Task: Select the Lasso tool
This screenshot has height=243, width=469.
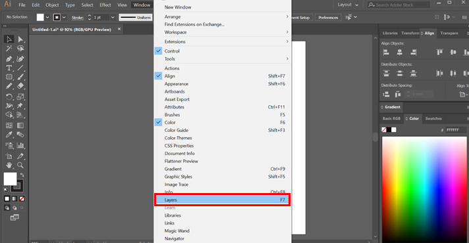Action: coord(20,49)
